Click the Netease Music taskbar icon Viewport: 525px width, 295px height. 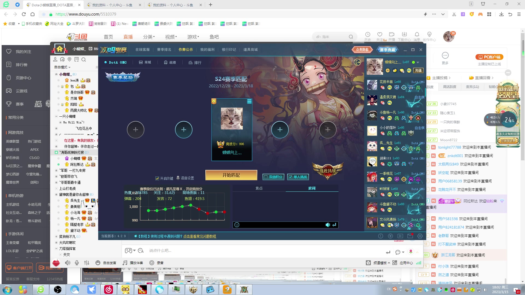point(109,289)
